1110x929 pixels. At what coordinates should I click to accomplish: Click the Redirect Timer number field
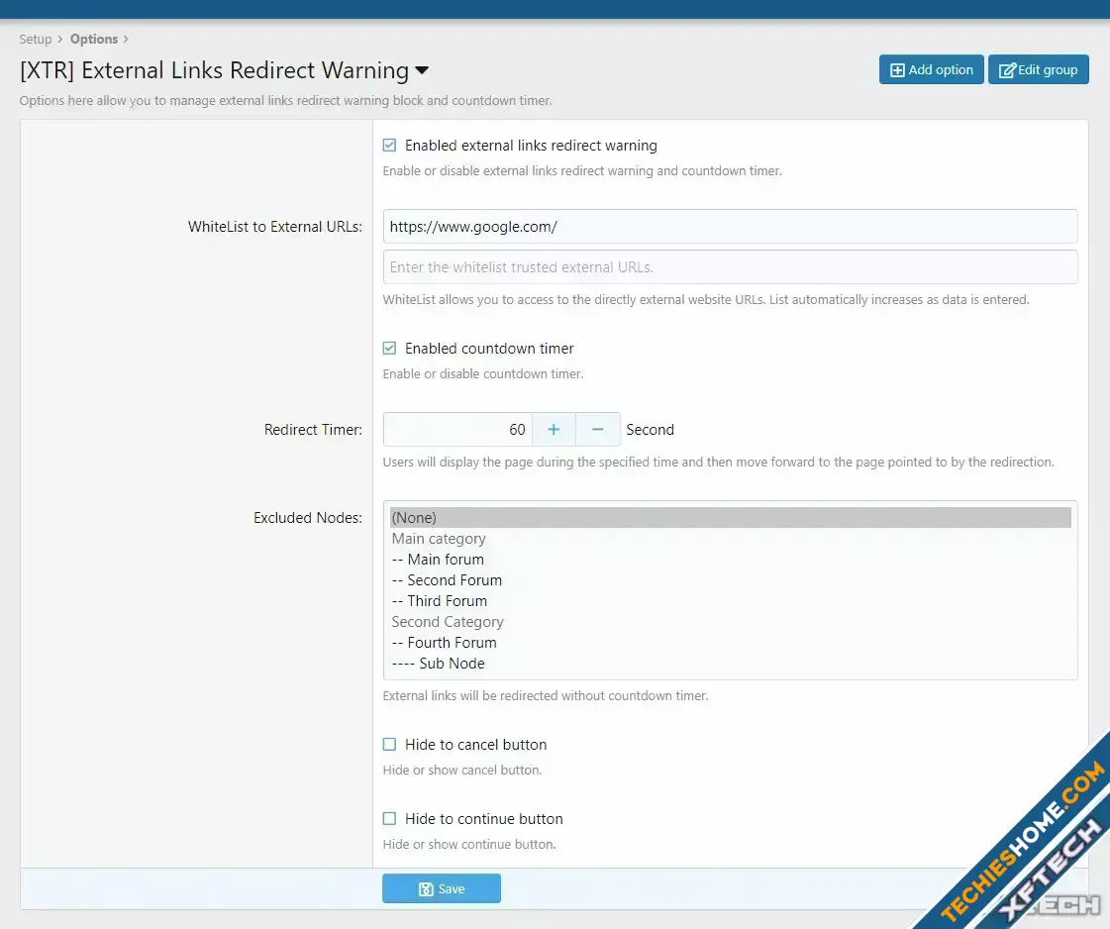point(457,430)
